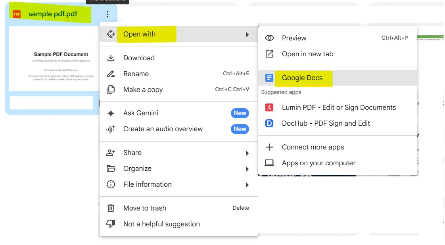
Task: Click the Move to trash bin icon
Action: 111,208
